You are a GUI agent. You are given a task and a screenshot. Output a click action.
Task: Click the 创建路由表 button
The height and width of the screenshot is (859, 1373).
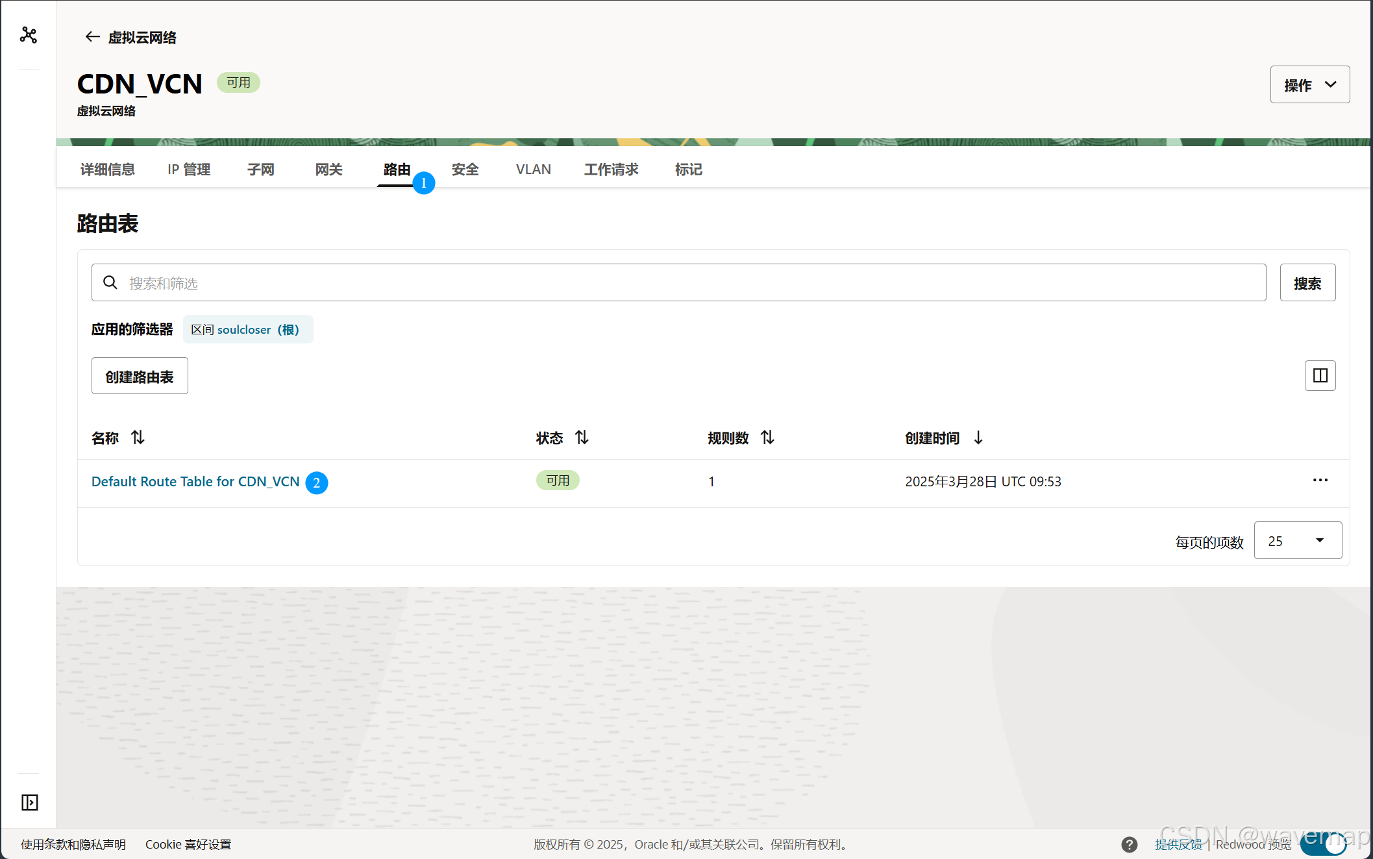[140, 376]
